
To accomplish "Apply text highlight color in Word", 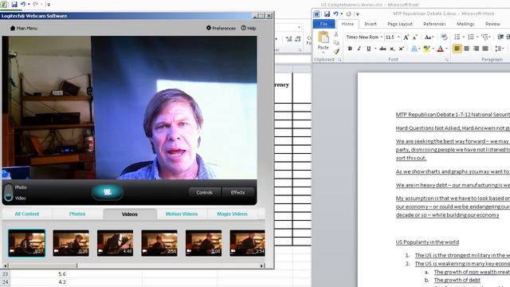I will [x=426, y=49].
